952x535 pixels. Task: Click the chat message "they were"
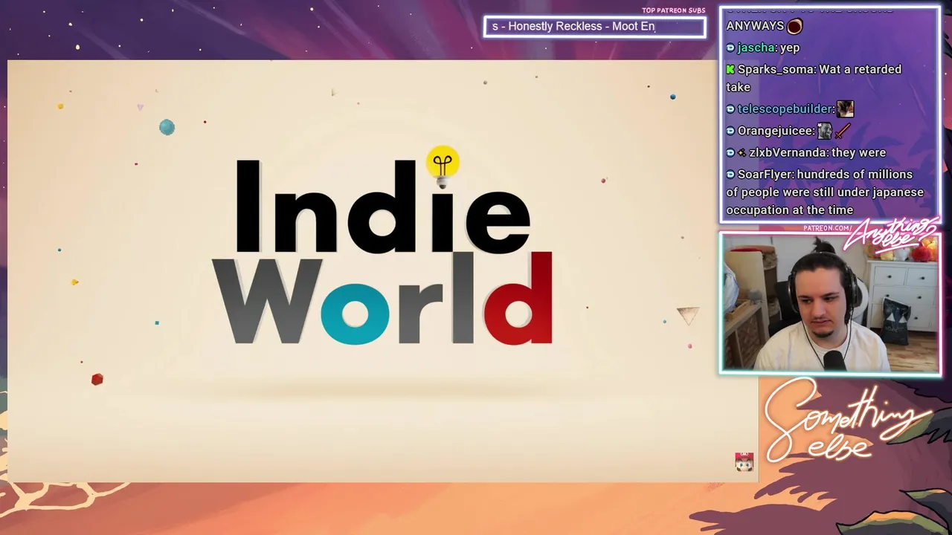click(859, 152)
